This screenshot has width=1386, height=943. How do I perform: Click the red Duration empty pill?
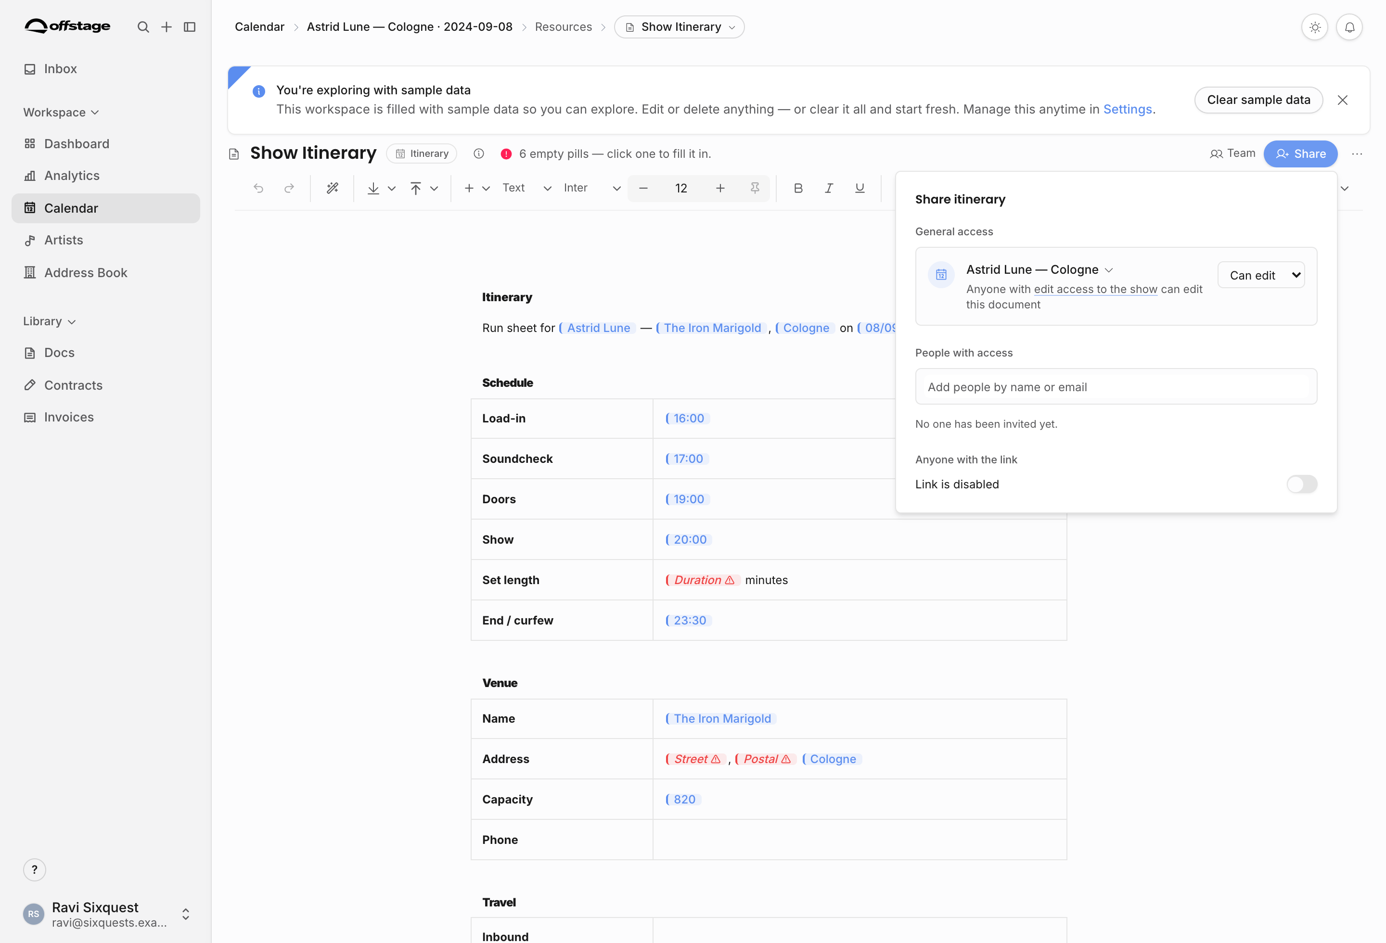702,580
